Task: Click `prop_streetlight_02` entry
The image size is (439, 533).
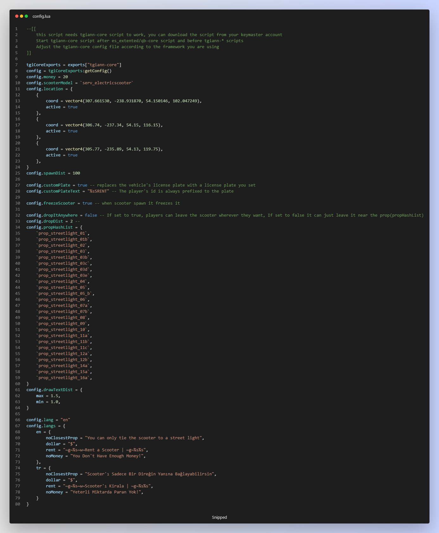Action: 63,245
